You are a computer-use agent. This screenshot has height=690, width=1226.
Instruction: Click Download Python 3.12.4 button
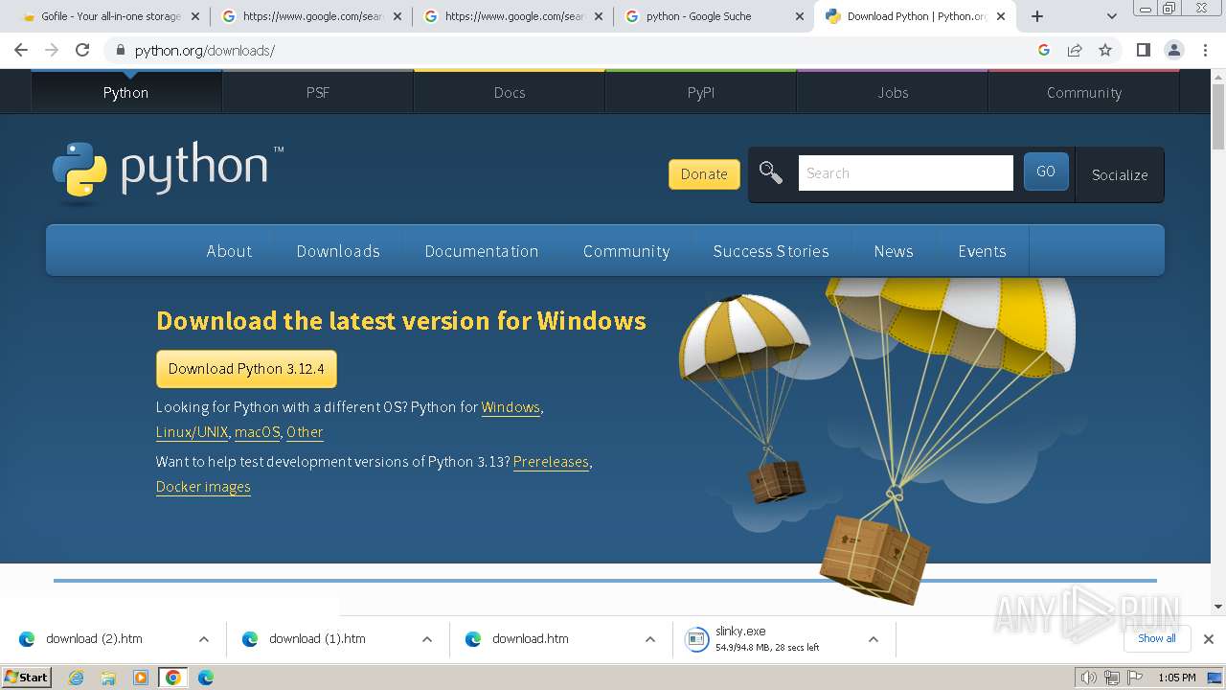click(246, 369)
